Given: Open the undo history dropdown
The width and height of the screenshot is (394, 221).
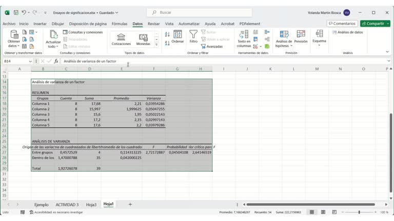Looking at the screenshot, I should click(x=29, y=12).
